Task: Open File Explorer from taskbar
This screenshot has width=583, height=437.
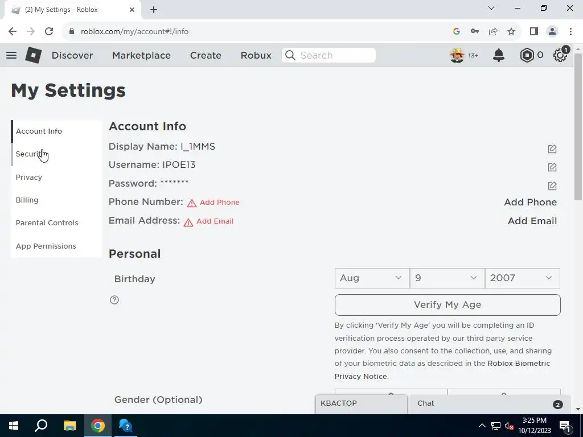Action: point(69,426)
